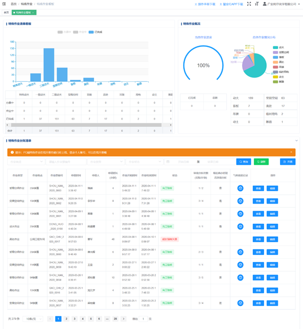Screen dimensions: 303x329
Task: Close the orange notice banner with X
Action: (291, 152)
